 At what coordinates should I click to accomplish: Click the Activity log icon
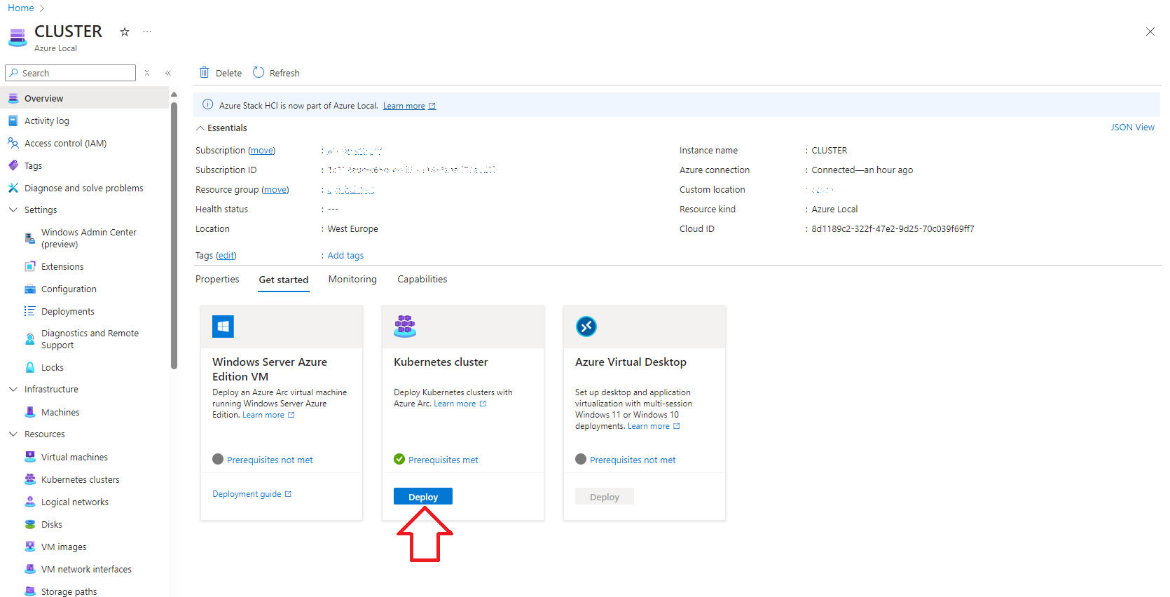coord(13,121)
